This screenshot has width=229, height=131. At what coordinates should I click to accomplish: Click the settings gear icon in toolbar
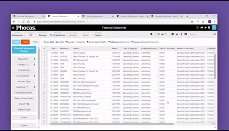(x=173, y=34)
